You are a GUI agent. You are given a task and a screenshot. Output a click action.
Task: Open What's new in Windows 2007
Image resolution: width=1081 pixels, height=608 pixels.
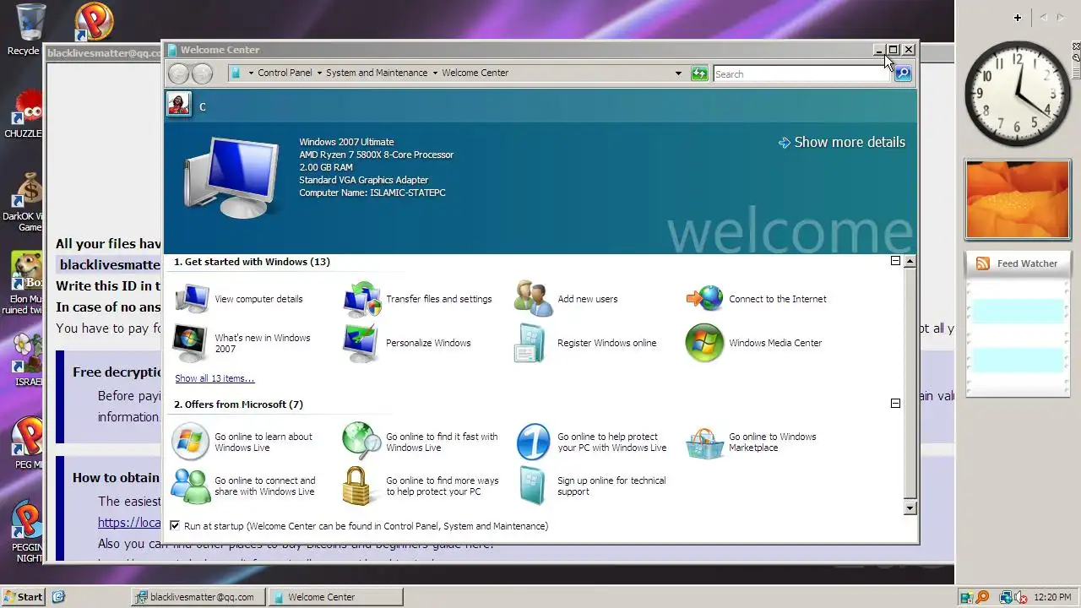243,343
